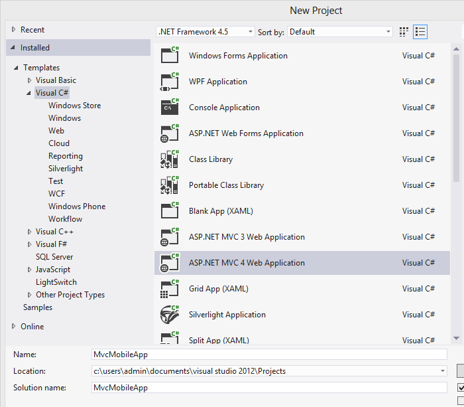This screenshot has height=407, width=464.
Task: Select the SQL Server node
Action: pos(54,257)
